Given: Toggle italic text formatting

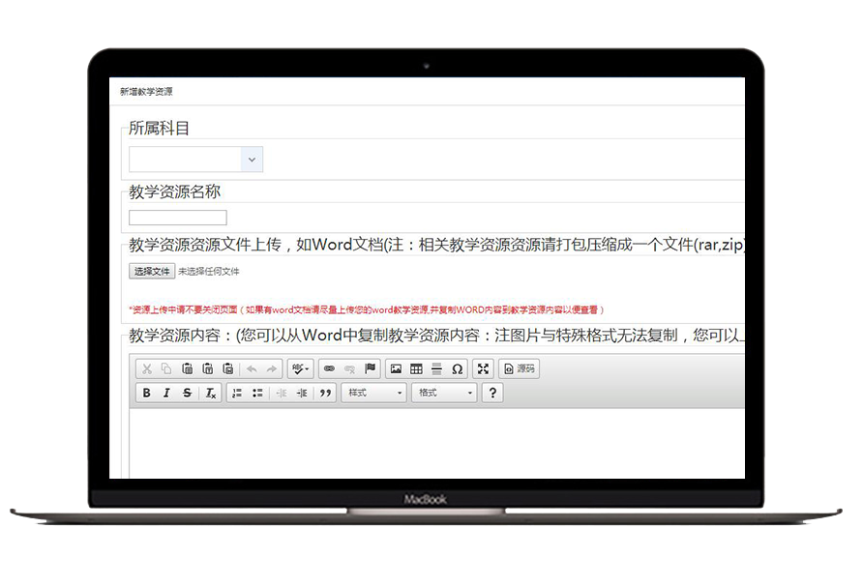Looking at the screenshot, I should tap(166, 394).
